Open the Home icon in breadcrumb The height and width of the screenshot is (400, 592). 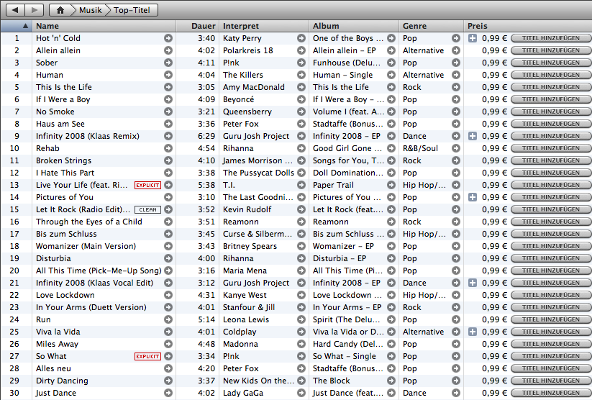coord(60,10)
